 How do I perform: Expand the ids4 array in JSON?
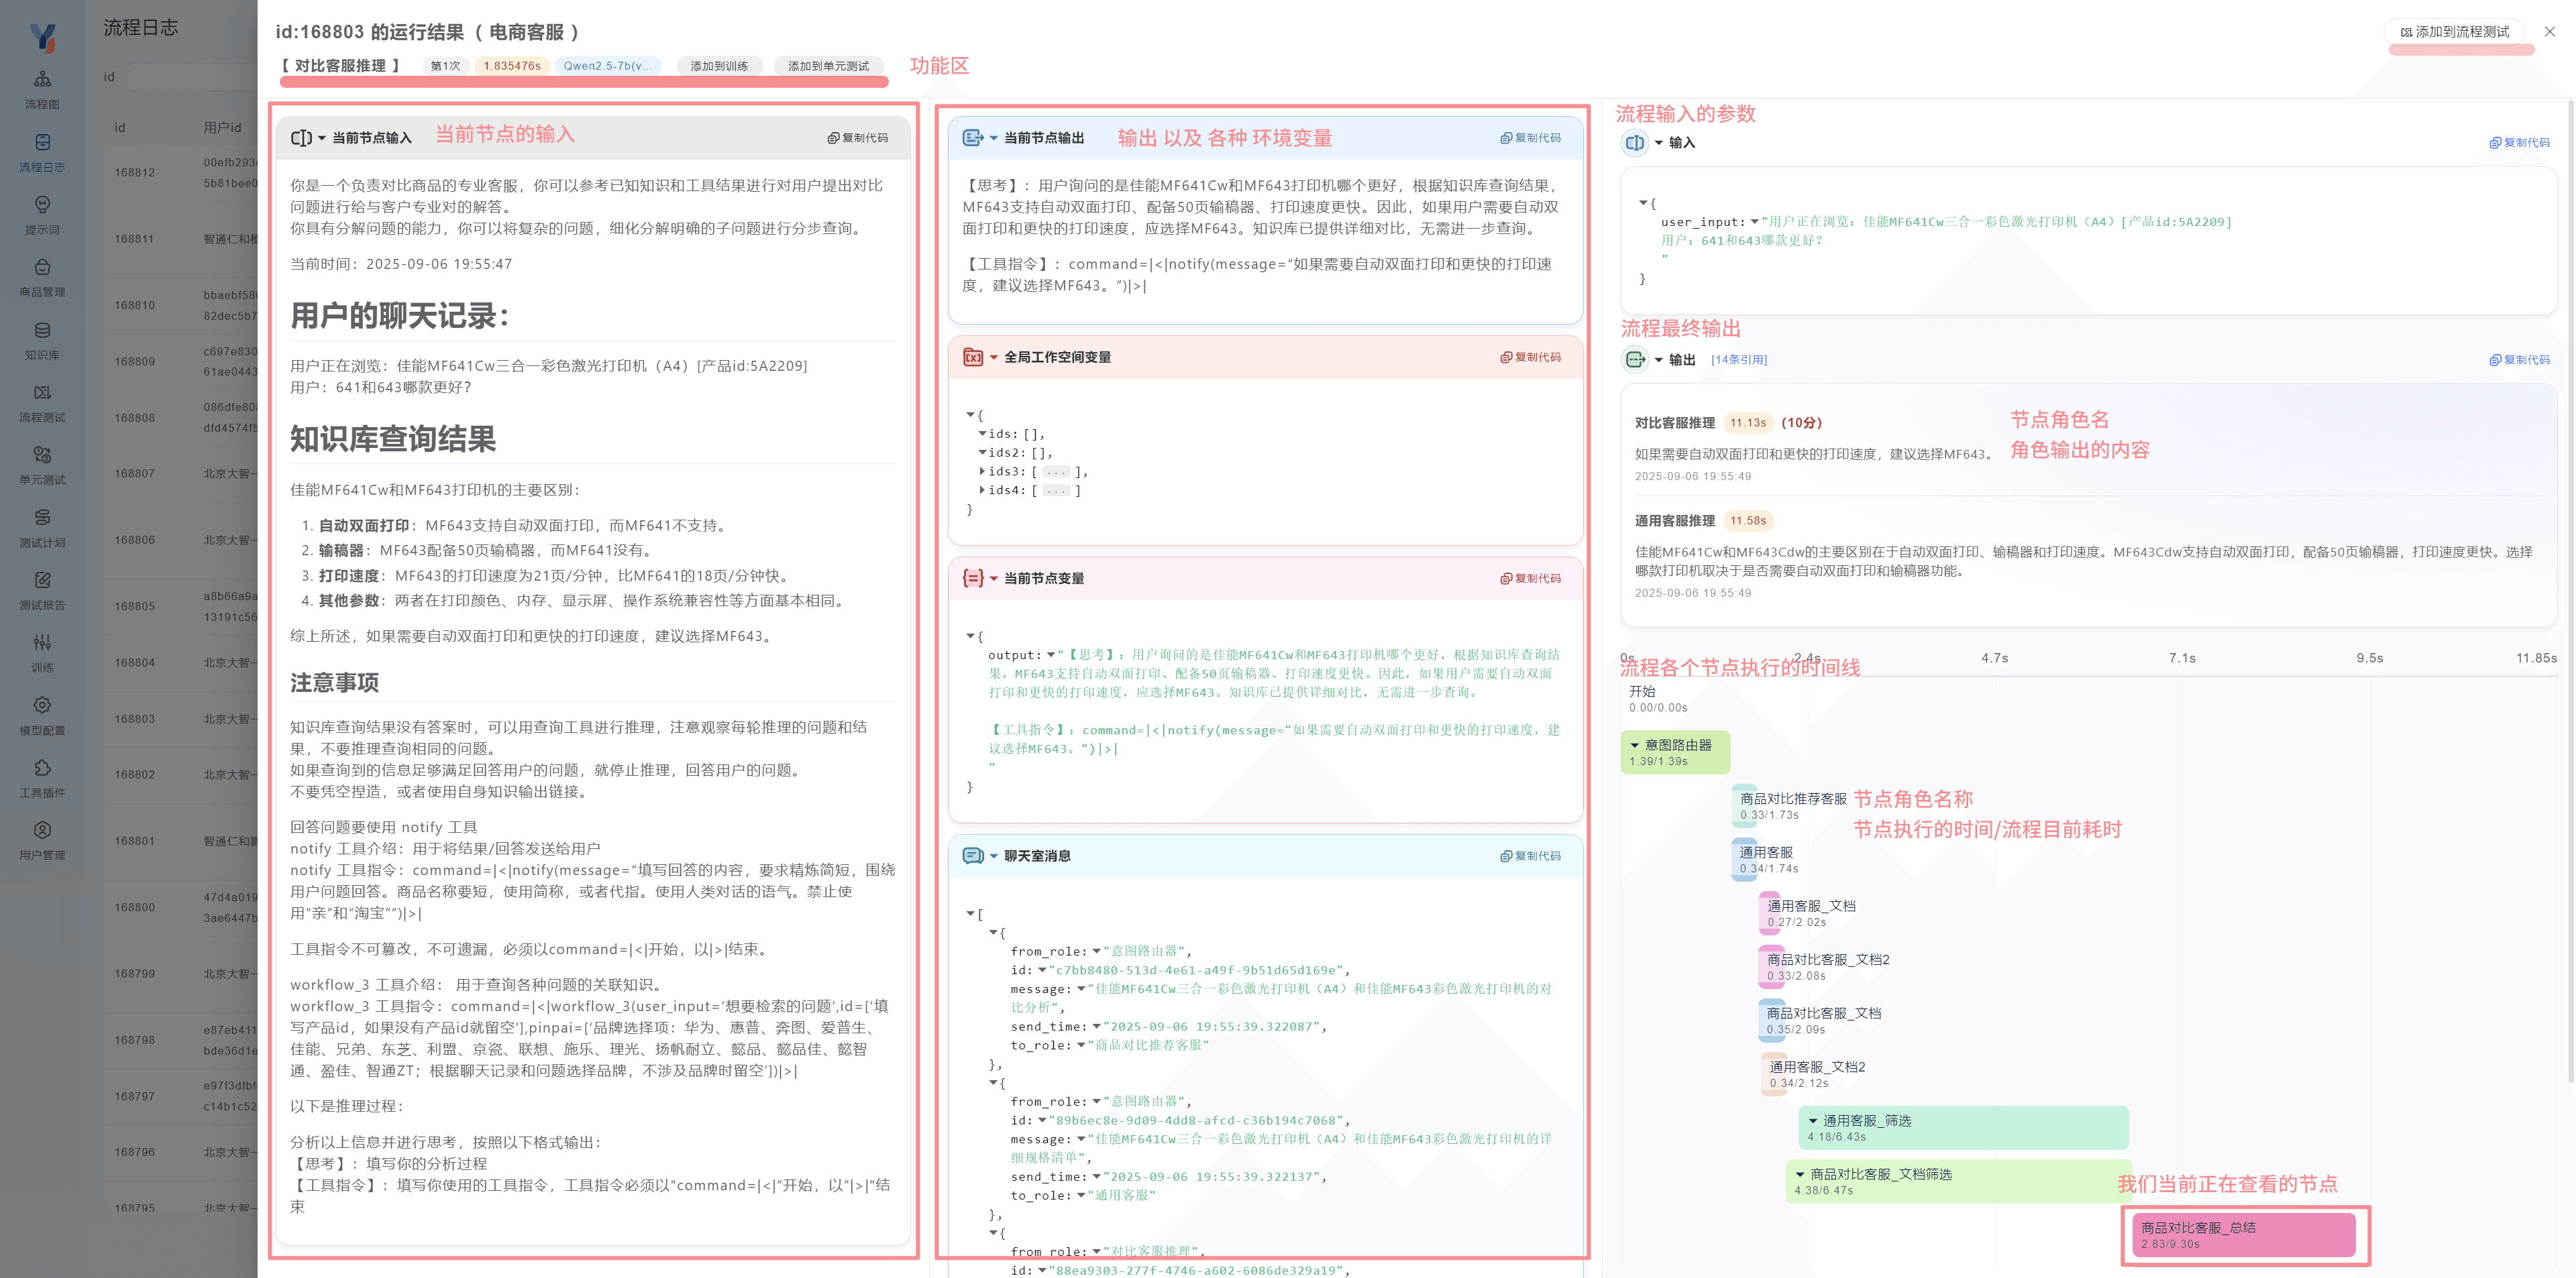(x=982, y=491)
